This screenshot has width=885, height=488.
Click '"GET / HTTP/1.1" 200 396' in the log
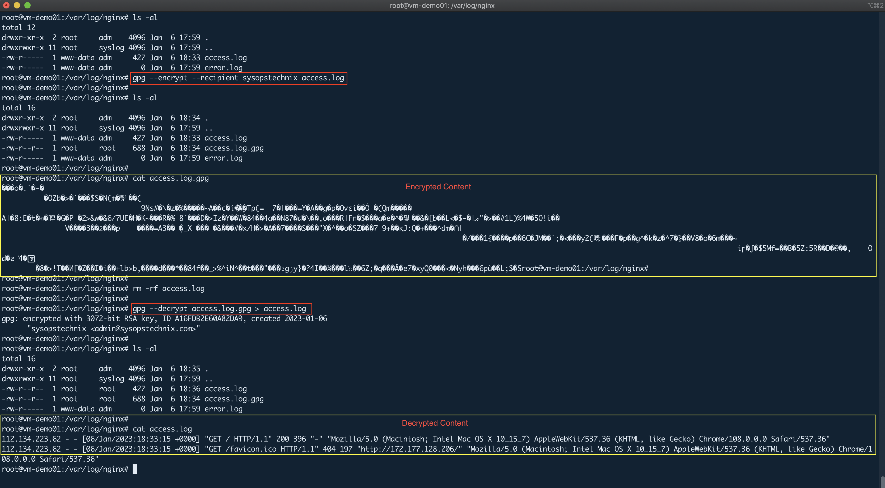255,439
